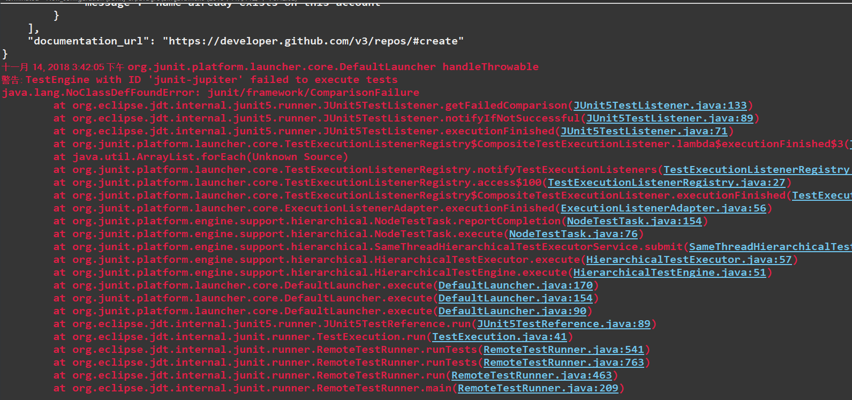This screenshot has height=400, width=852.
Task: Follow the JUnit5TestReference.java:89 link
Action: 563,324
